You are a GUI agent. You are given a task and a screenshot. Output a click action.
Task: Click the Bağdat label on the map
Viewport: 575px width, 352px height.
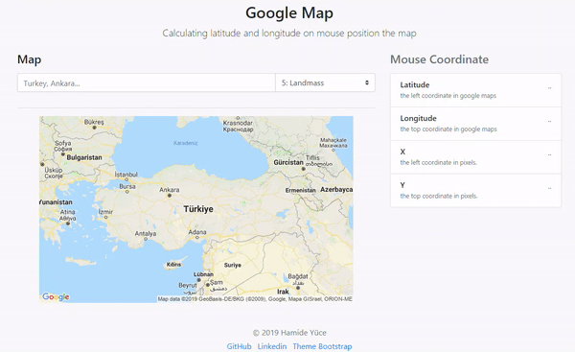298,275
